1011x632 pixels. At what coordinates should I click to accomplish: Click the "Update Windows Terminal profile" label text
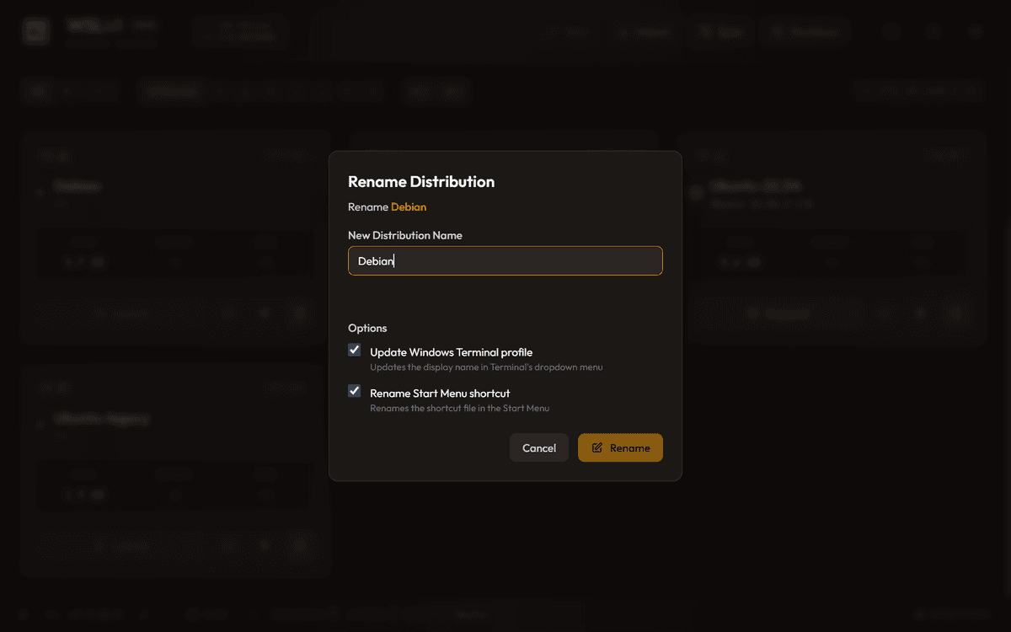click(x=451, y=352)
